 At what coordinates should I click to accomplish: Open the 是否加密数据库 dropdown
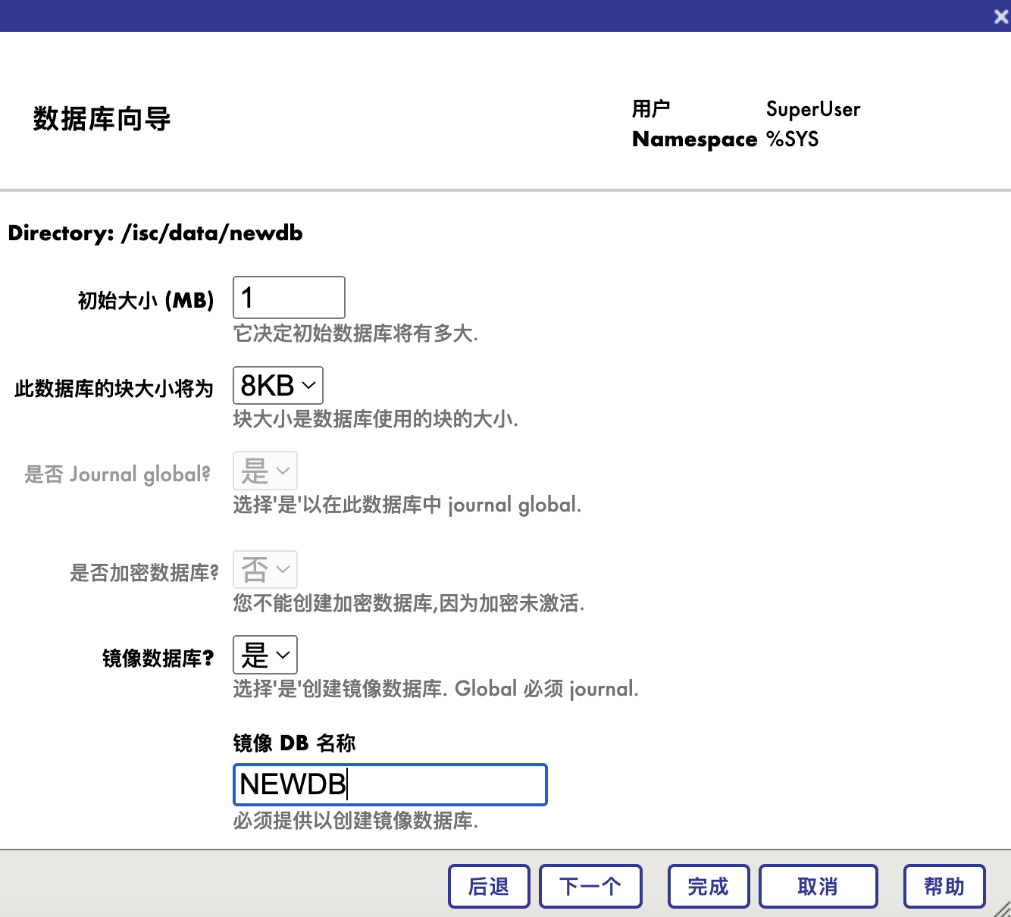[264, 570]
